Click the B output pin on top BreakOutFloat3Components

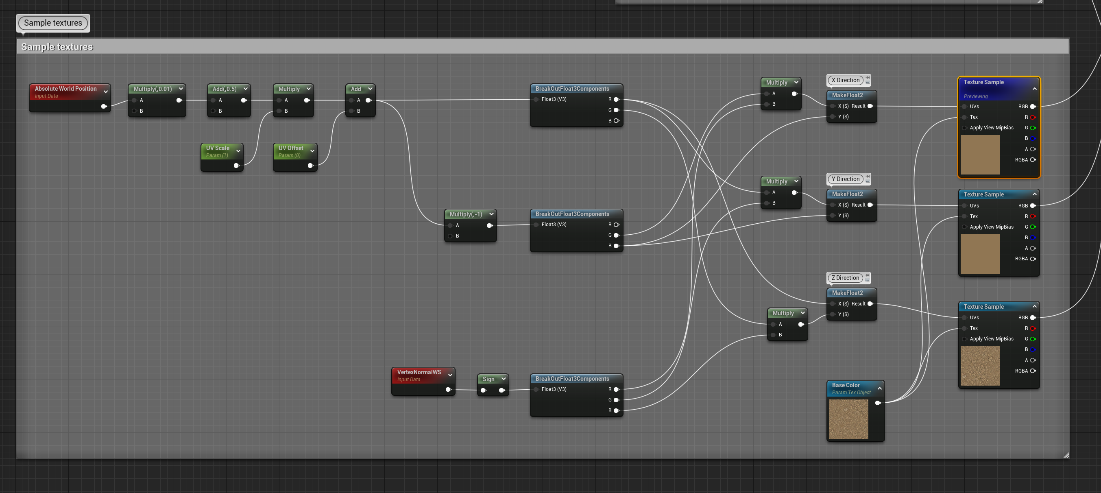pos(616,120)
